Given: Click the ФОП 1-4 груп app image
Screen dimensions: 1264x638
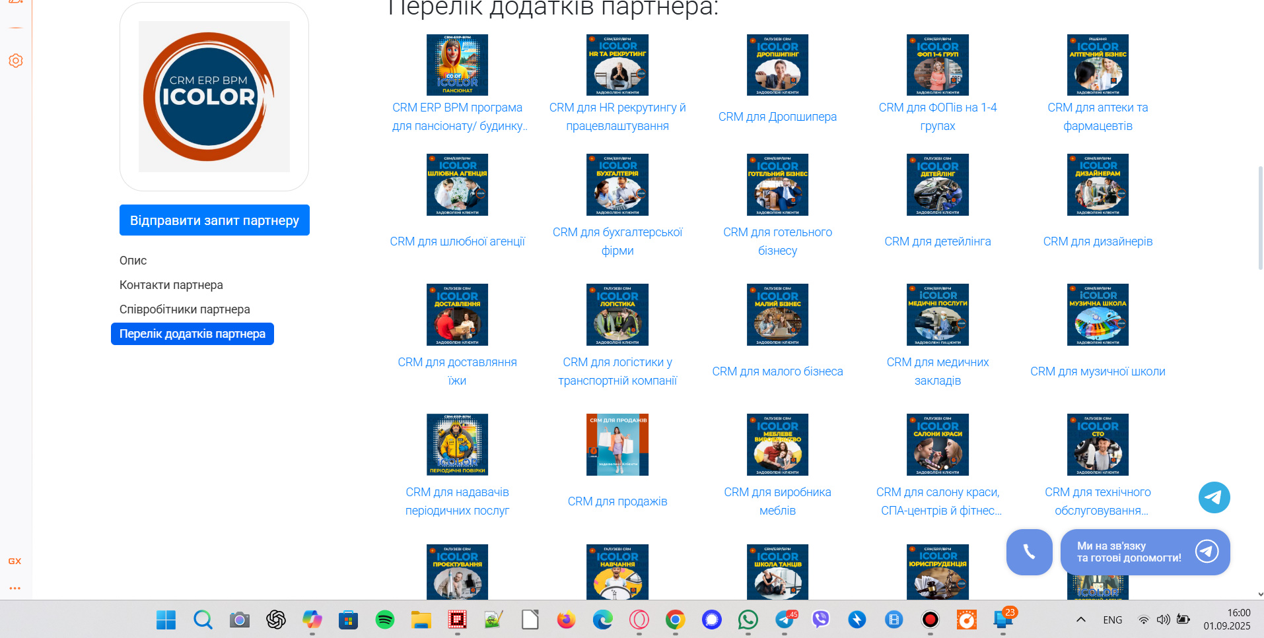Looking at the screenshot, I should (938, 65).
